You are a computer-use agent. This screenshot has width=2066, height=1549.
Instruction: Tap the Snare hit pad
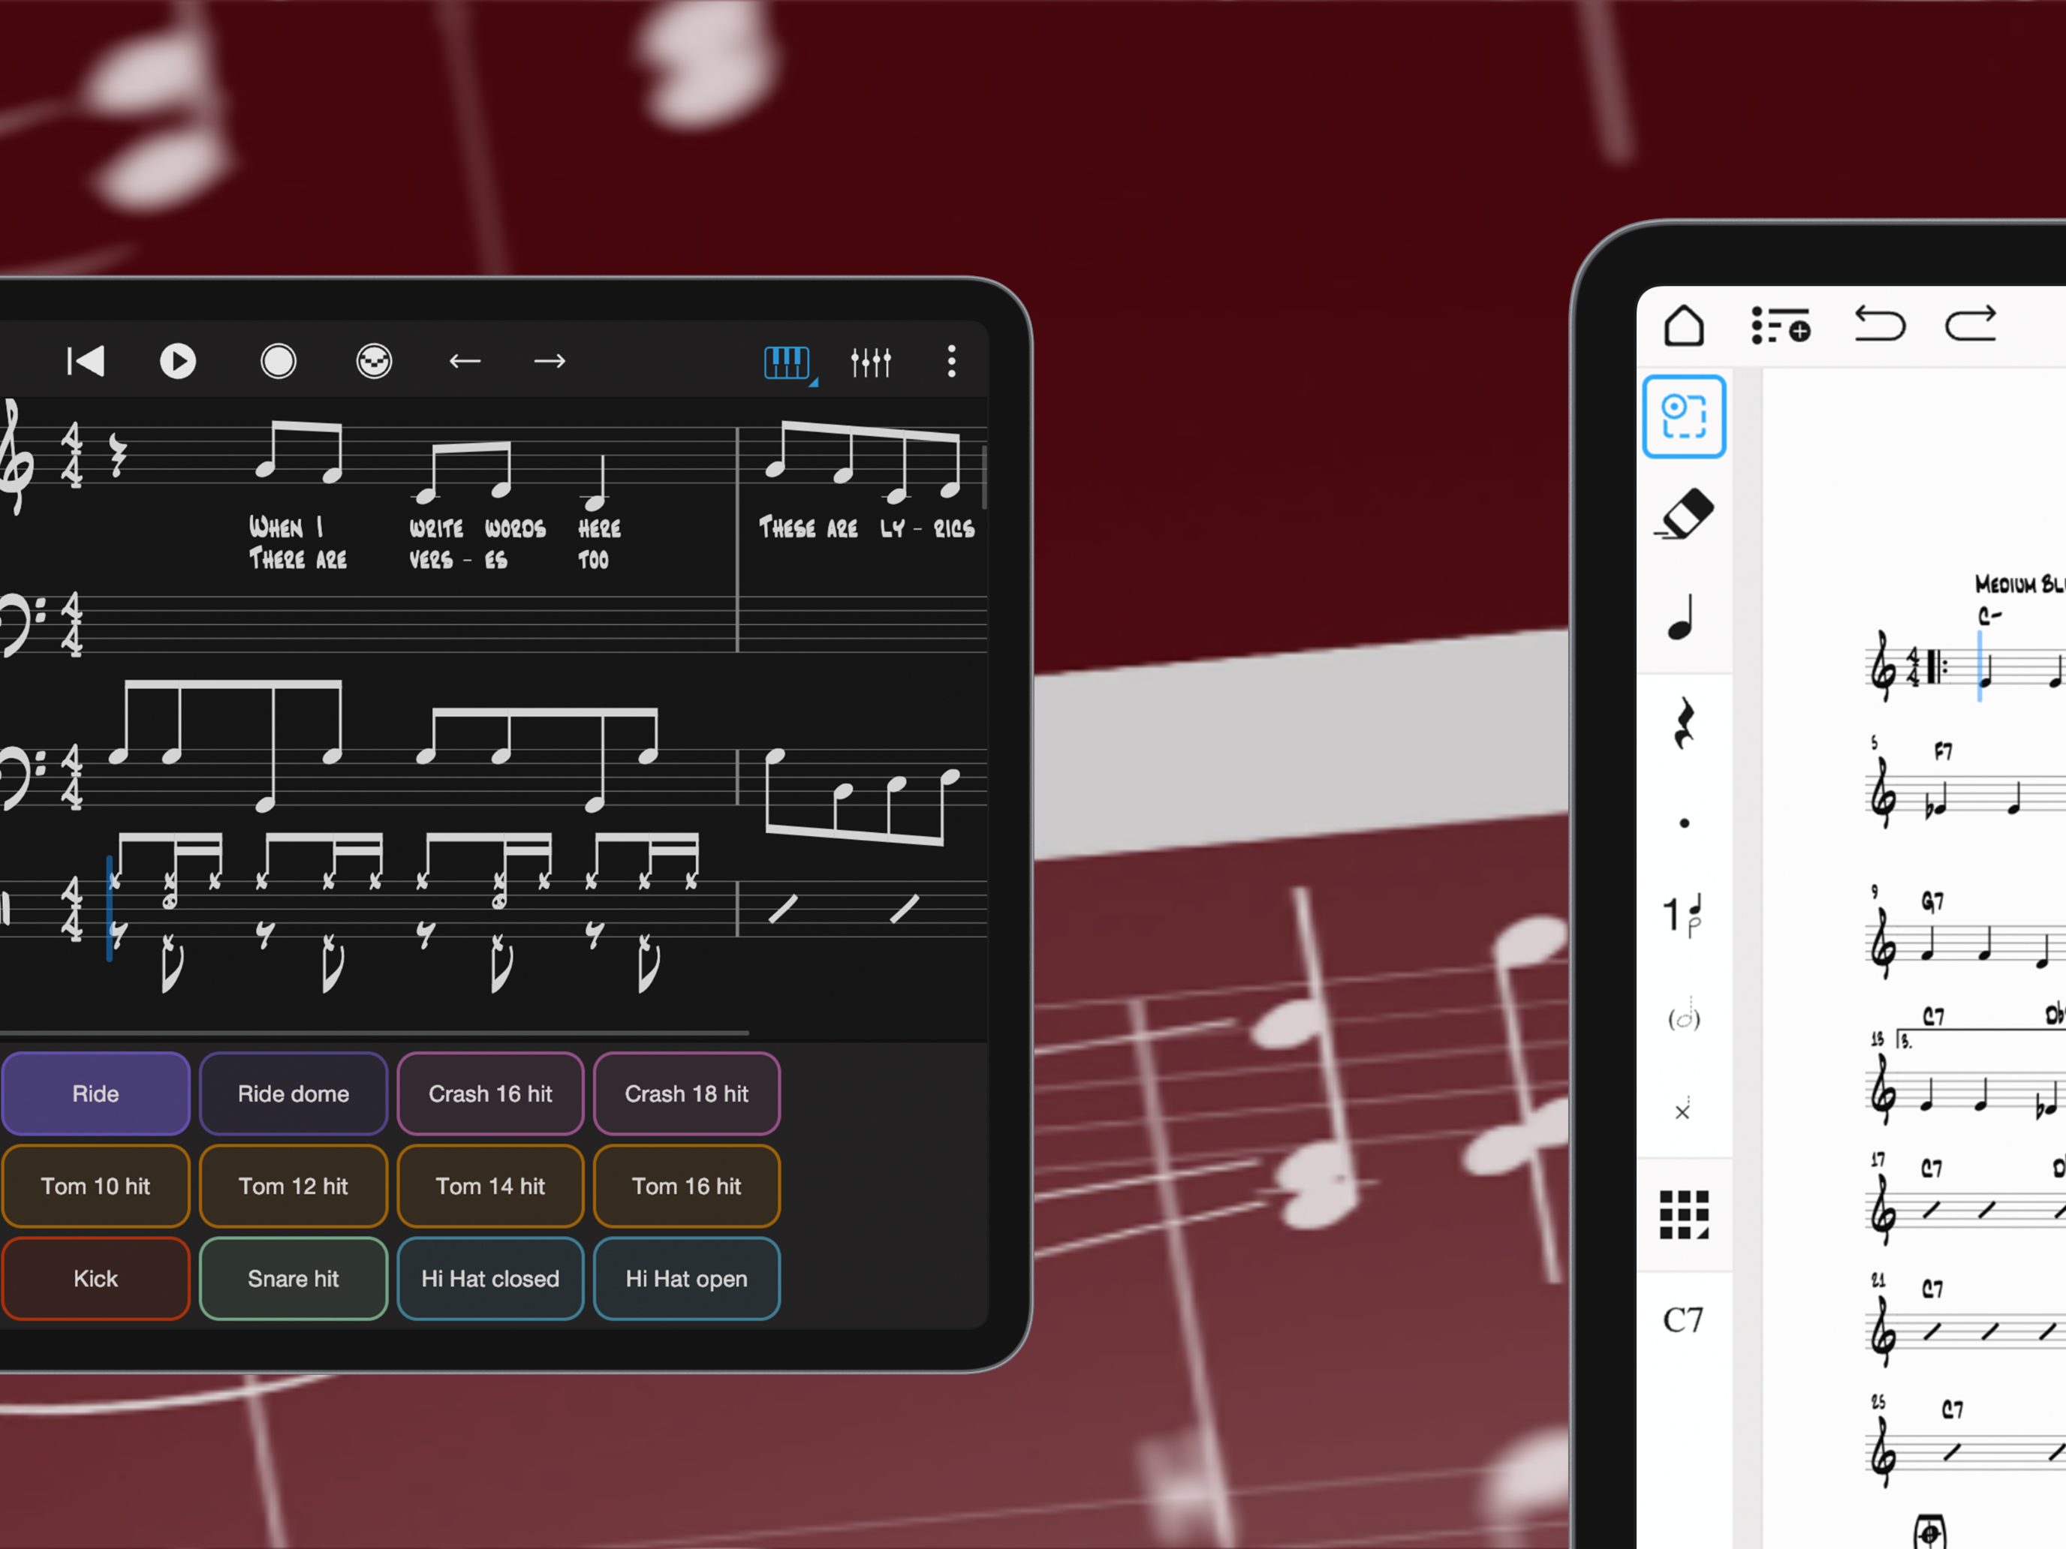pyautogui.click(x=294, y=1278)
